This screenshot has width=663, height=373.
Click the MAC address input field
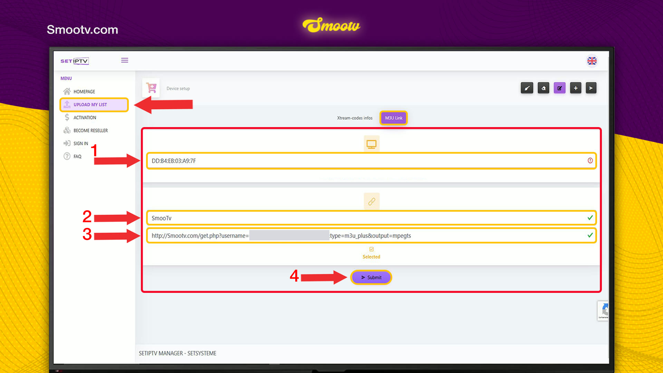coord(372,161)
